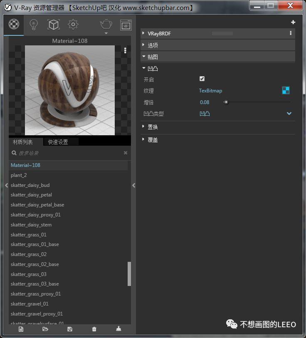Switch to the 材质列表 tab
The image size is (306, 338).
(23, 142)
